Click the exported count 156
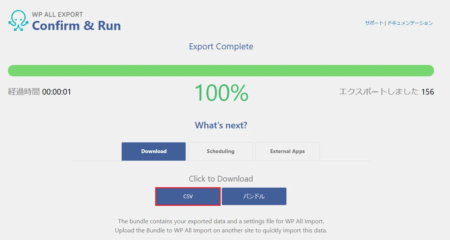The width and height of the screenshot is (450, 240). 427,92
